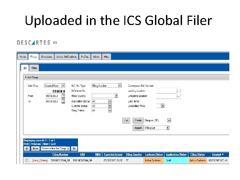Viewport: 240px width, 180px height.
Task: Open the Admin tab
Action: pos(96,57)
